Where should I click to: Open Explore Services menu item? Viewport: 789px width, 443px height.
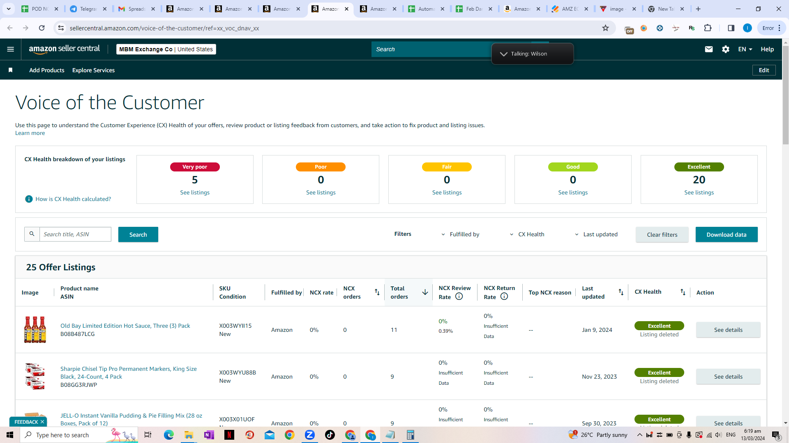pyautogui.click(x=93, y=70)
